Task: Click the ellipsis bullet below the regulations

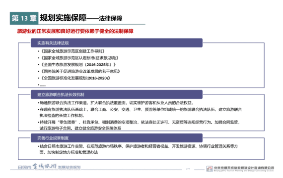Action: click(42, 85)
